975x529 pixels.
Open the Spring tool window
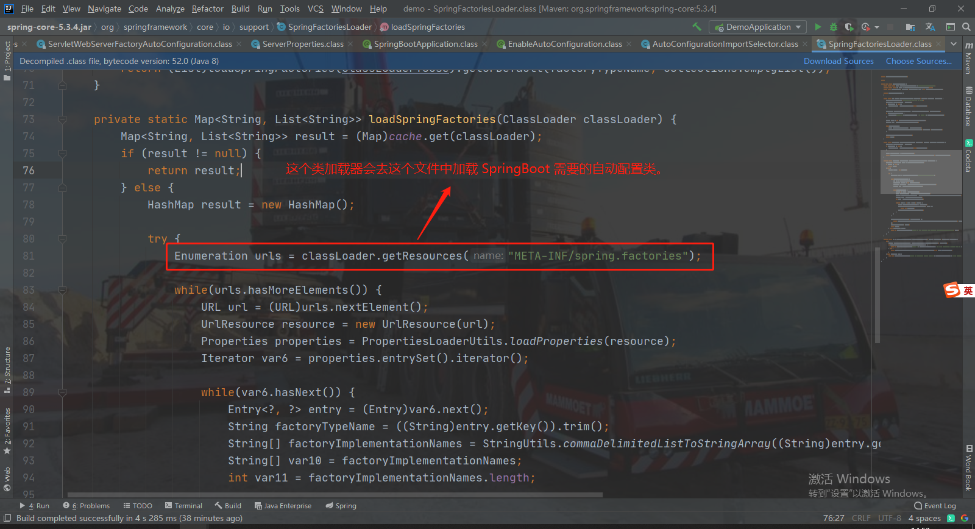click(x=341, y=506)
